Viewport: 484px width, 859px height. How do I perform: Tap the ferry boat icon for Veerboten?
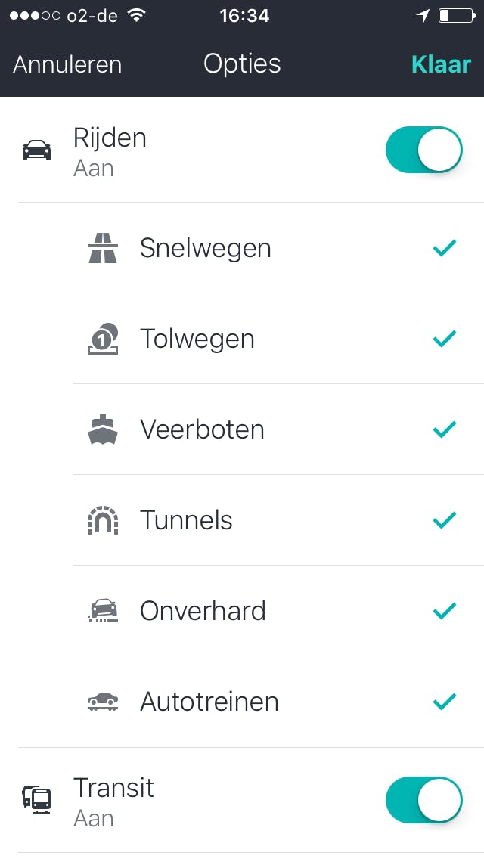pyautogui.click(x=103, y=429)
